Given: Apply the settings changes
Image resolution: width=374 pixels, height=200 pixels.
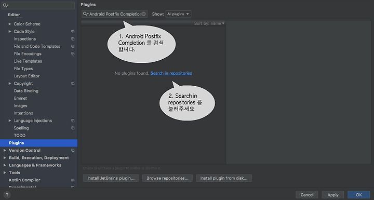Looking at the screenshot, I should 333,195.
